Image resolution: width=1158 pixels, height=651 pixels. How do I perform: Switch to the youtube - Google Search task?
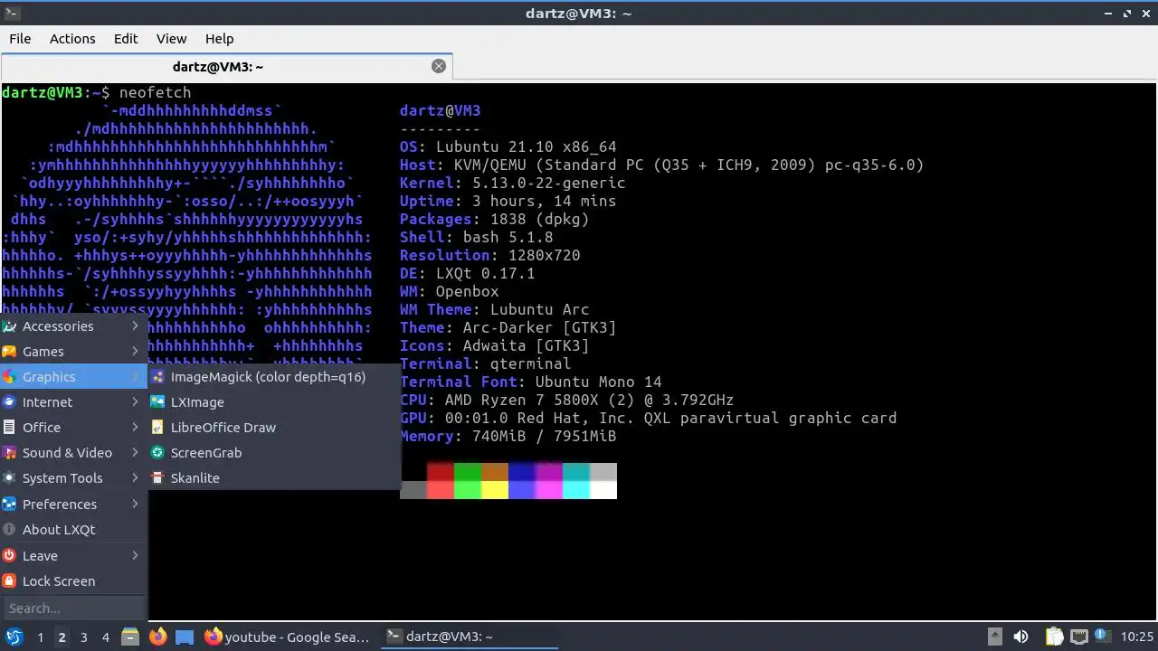[x=288, y=637]
